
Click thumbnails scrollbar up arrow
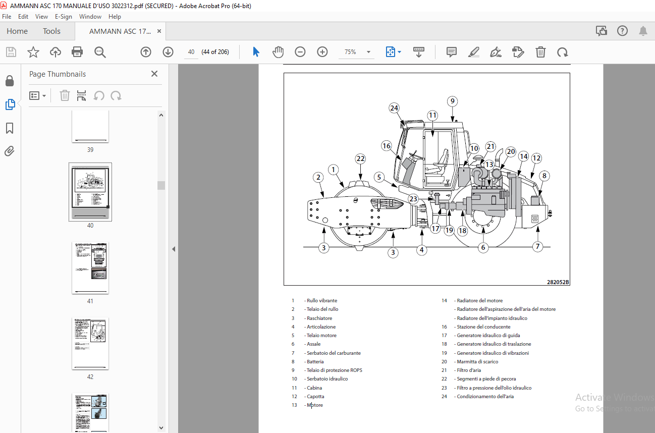click(x=161, y=115)
